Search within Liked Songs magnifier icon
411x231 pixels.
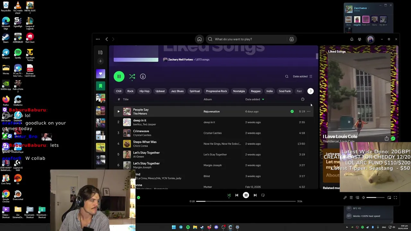287,76
